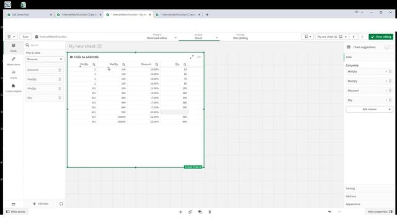Click the search icon above Qty column
Image resolution: width=397 pixels, height=223 pixels.
coord(185,64)
